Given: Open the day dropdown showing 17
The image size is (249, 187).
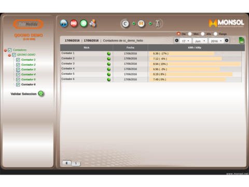Looking at the screenshot, I should (186, 41).
